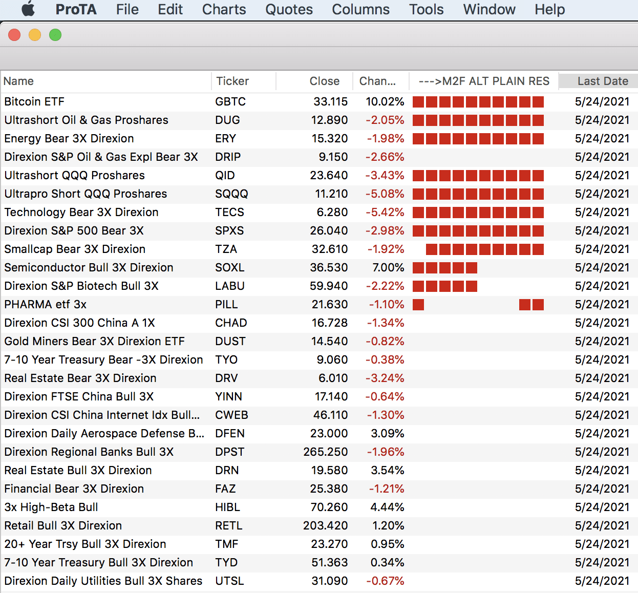638x593 pixels.
Task: Sort by the Ticker column header
Action: [x=244, y=81]
